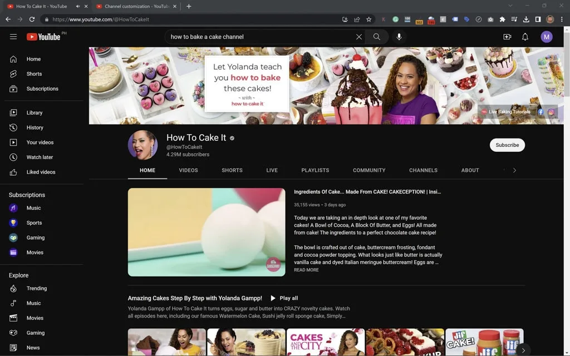Click READ MORE to expand the description
Screen dimensions: 570x356
(x=306, y=270)
